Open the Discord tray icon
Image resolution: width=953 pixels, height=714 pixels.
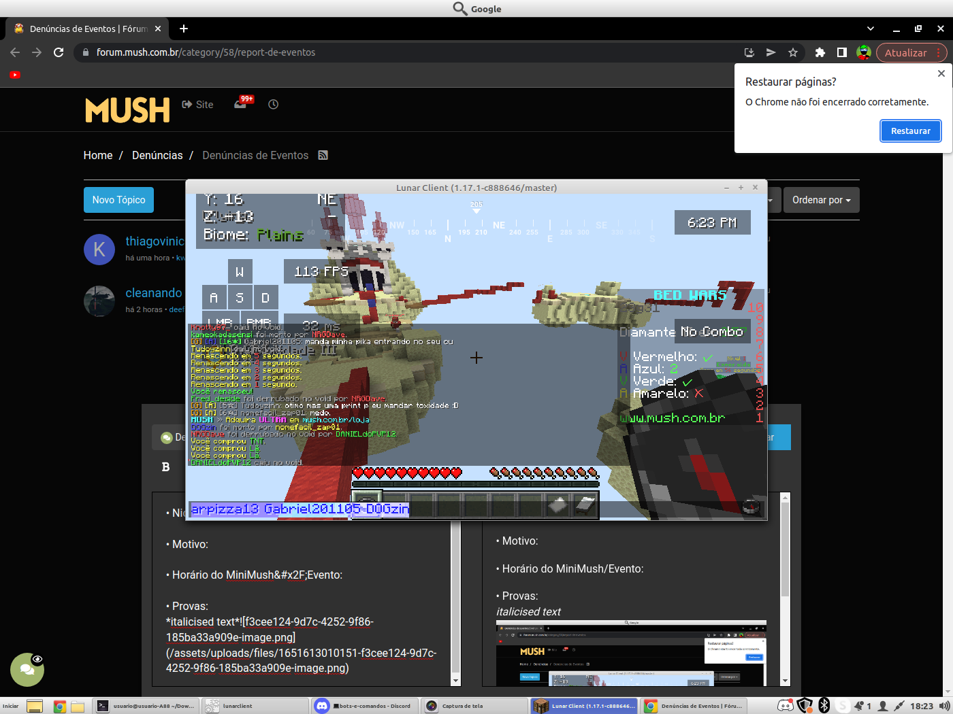coord(785,706)
